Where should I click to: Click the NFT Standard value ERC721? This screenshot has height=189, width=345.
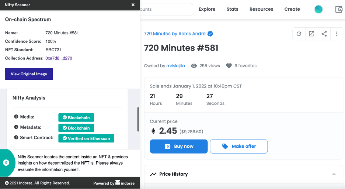53,50
